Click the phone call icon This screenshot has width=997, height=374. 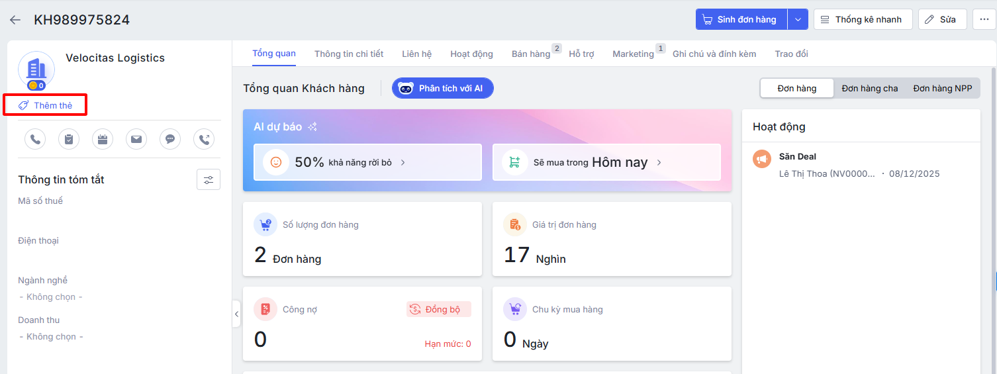(x=35, y=140)
